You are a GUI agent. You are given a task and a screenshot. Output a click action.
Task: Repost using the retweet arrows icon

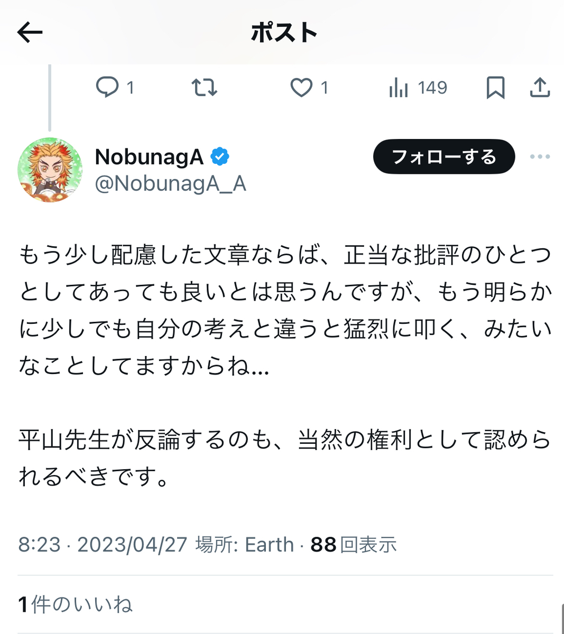[x=204, y=87]
